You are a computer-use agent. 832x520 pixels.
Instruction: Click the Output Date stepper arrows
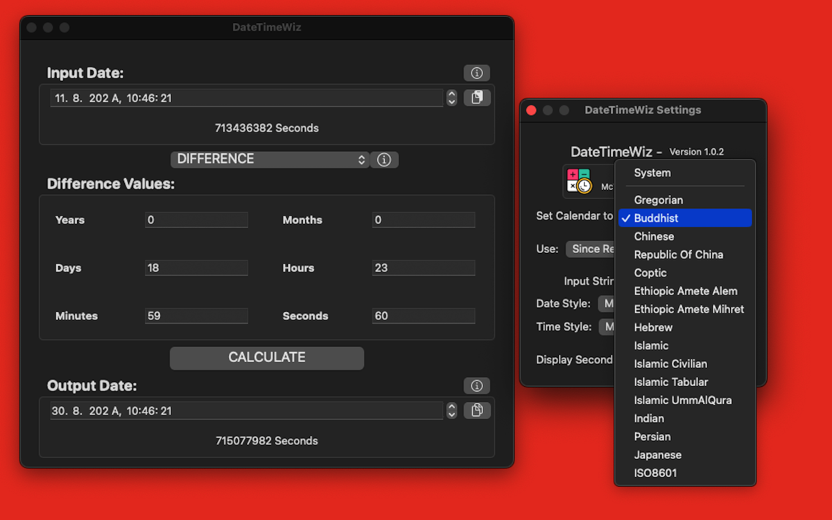click(x=451, y=410)
